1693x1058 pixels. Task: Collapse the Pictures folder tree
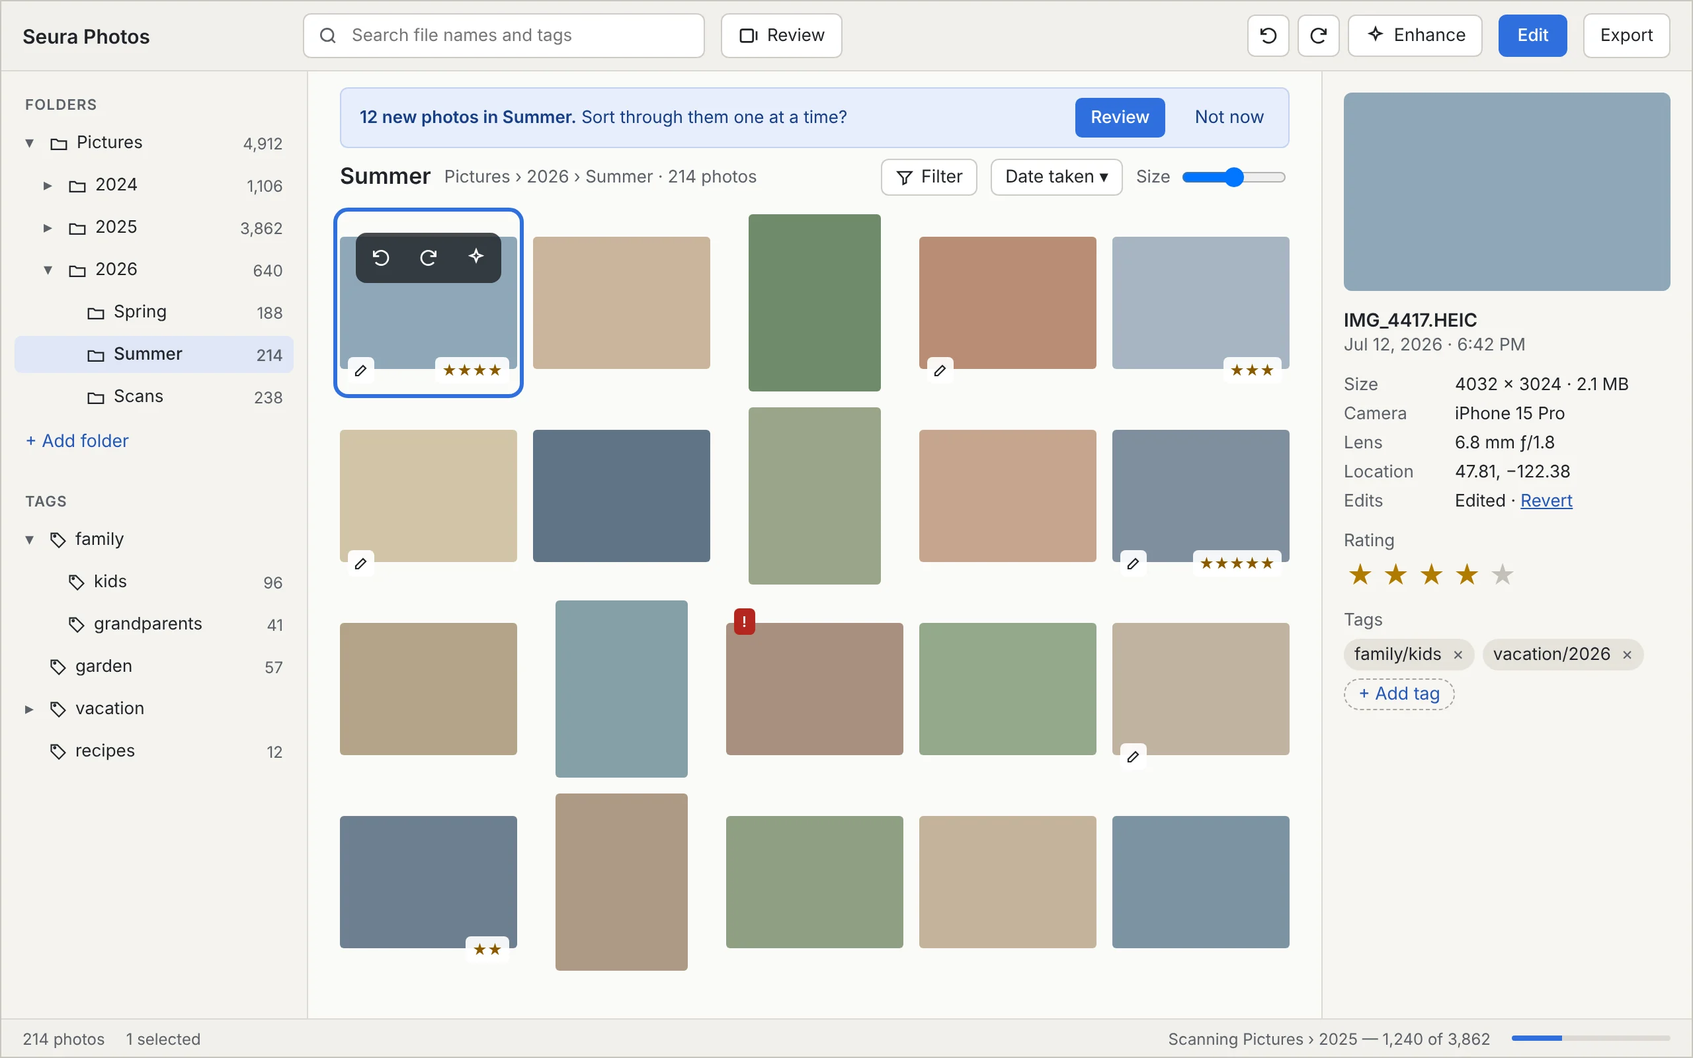point(29,143)
